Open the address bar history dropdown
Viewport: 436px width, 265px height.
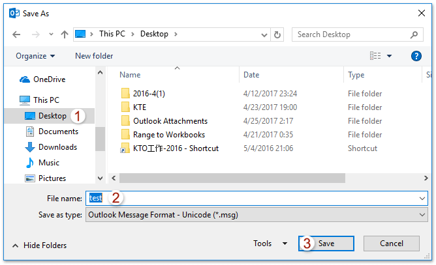(x=264, y=35)
